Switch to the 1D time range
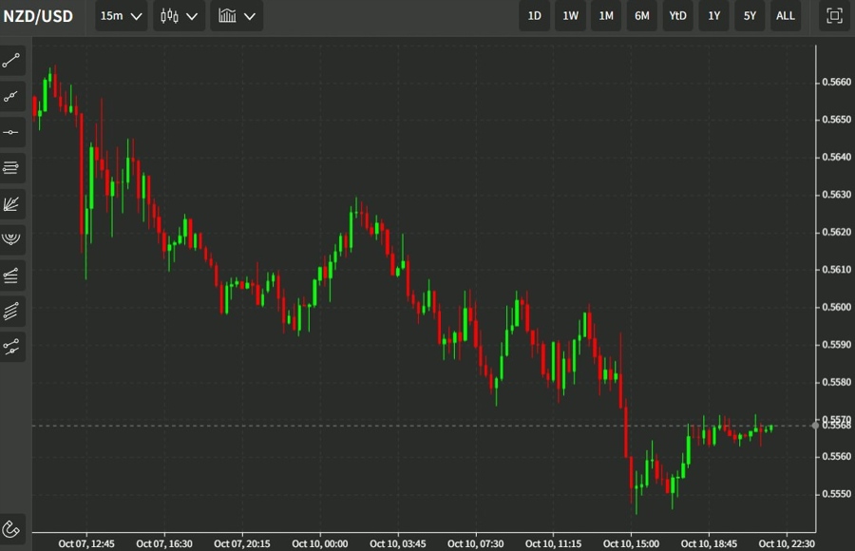 click(x=535, y=15)
